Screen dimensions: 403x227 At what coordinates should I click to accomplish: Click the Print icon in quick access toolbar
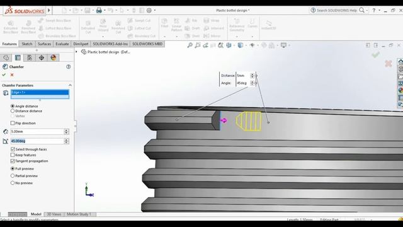tap(99, 11)
